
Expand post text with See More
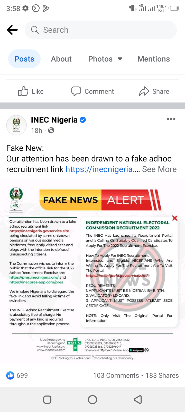point(159,169)
